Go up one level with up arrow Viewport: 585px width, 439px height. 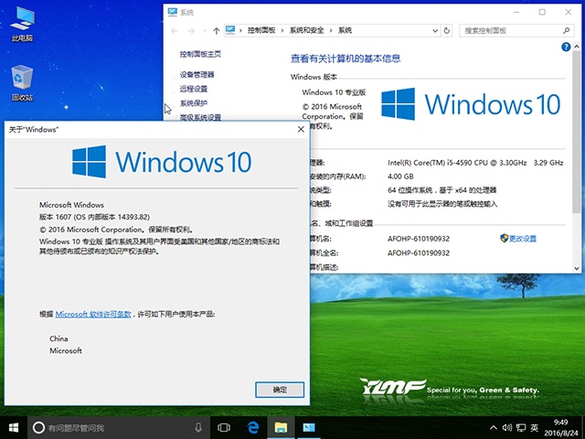pyautogui.click(x=215, y=30)
